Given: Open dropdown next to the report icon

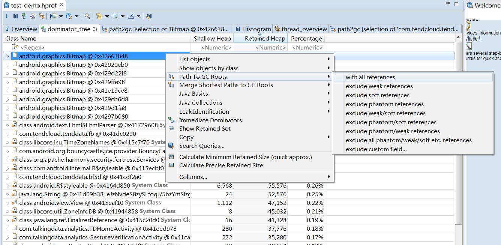Looking at the screenshot, I should click(x=61, y=16).
